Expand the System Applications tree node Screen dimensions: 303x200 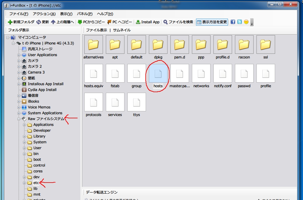point(19,113)
